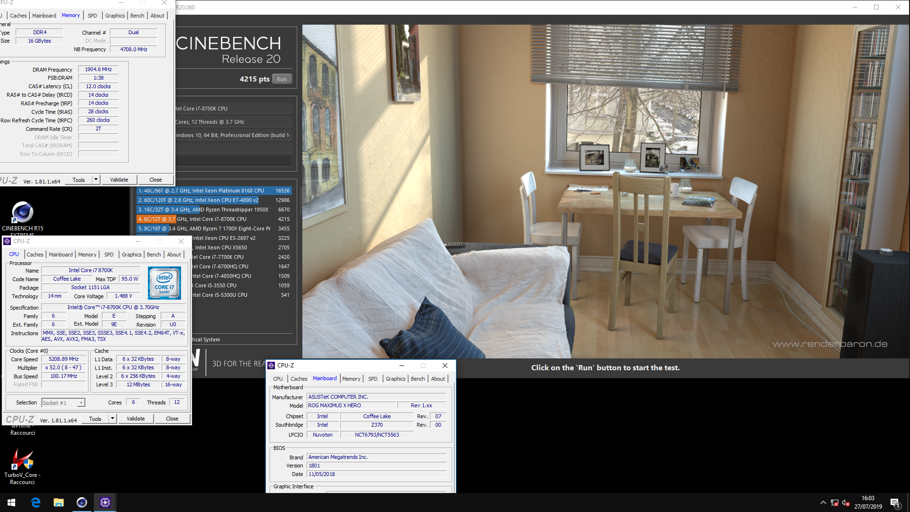Click Validate in CPU-Z CPU window

click(136, 419)
